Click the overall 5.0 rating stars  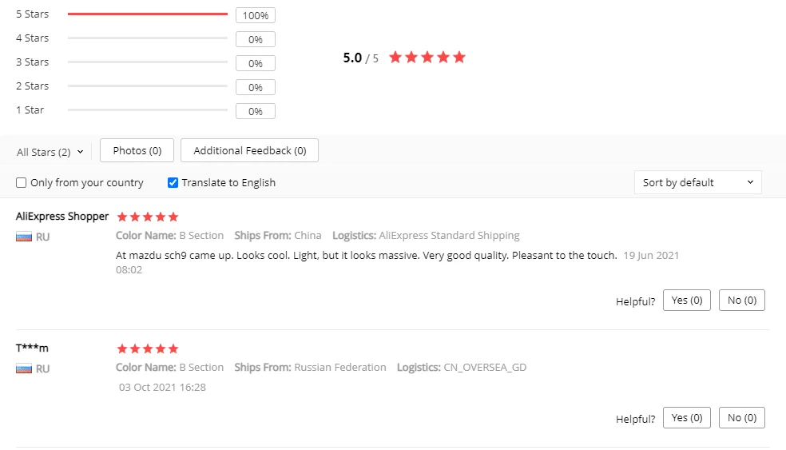tap(427, 58)
